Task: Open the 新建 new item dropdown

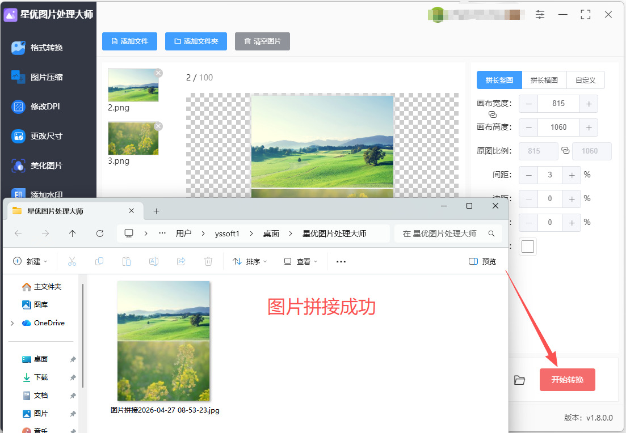Action: coord(30,261)
